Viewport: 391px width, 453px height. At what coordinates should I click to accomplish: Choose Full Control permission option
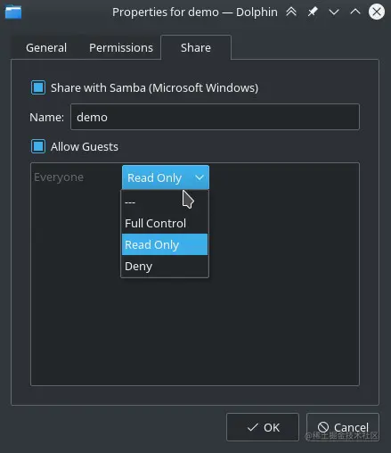coord(165,223)
